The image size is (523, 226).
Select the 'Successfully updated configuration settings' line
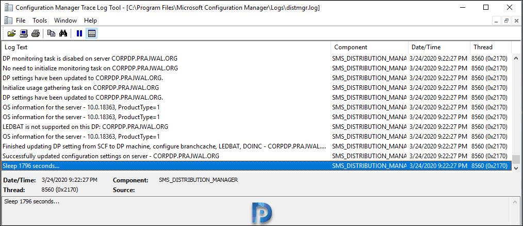[257, 156]
